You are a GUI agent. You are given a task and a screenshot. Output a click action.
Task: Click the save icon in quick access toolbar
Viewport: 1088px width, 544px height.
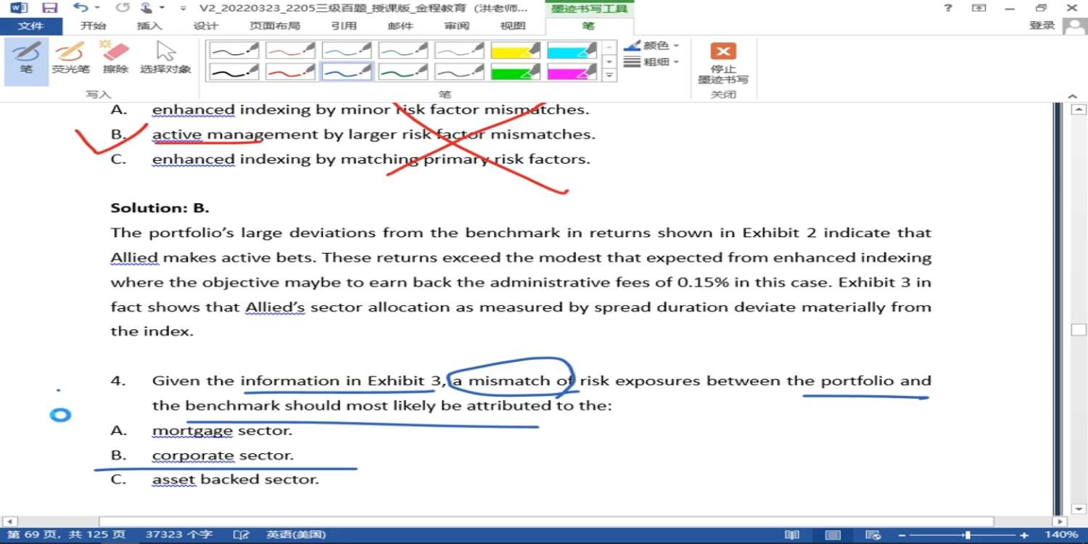(x=49, y=8)
